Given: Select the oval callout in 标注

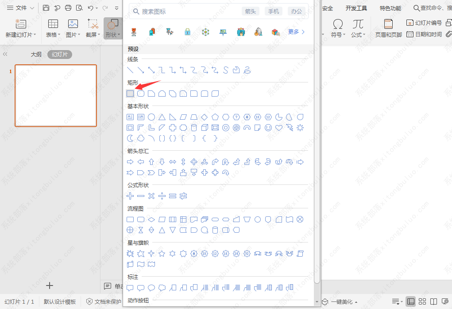Looking at the screenshot, I should click(151, 288).
